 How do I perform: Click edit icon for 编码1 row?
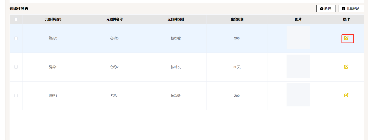tap(346, 95)
